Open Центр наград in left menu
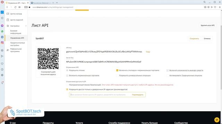The width and height of the screenshot is (222, 124). 16,14
